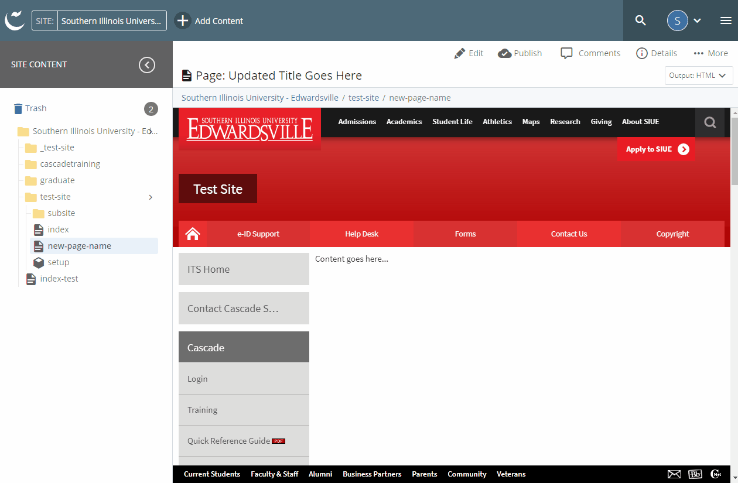
Task: Open the Output: HTML dropdown
Action: (x=699, y=76)
